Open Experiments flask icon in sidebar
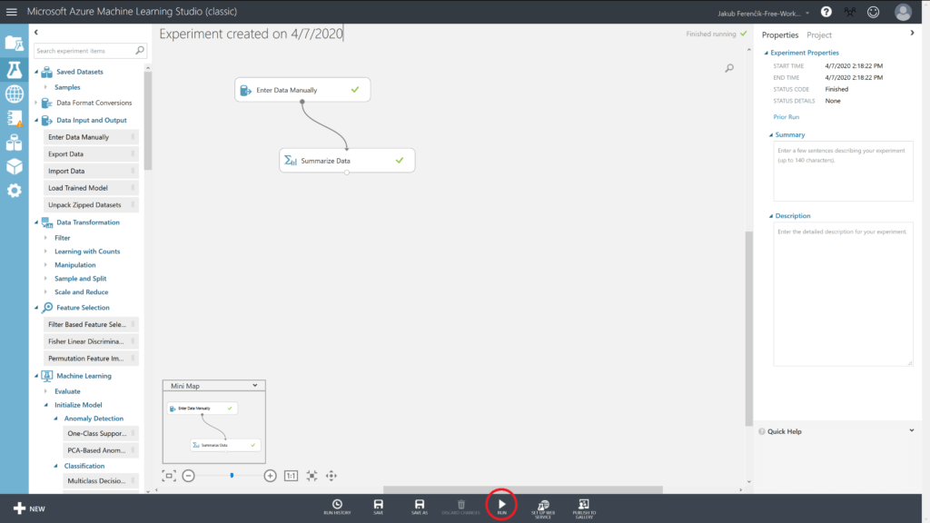This screenshot has height=523, width=930. pyautogui.click(x=14, y=69)
